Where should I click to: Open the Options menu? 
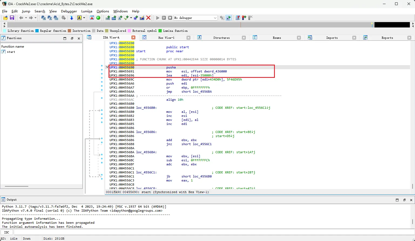click(103, 11)
